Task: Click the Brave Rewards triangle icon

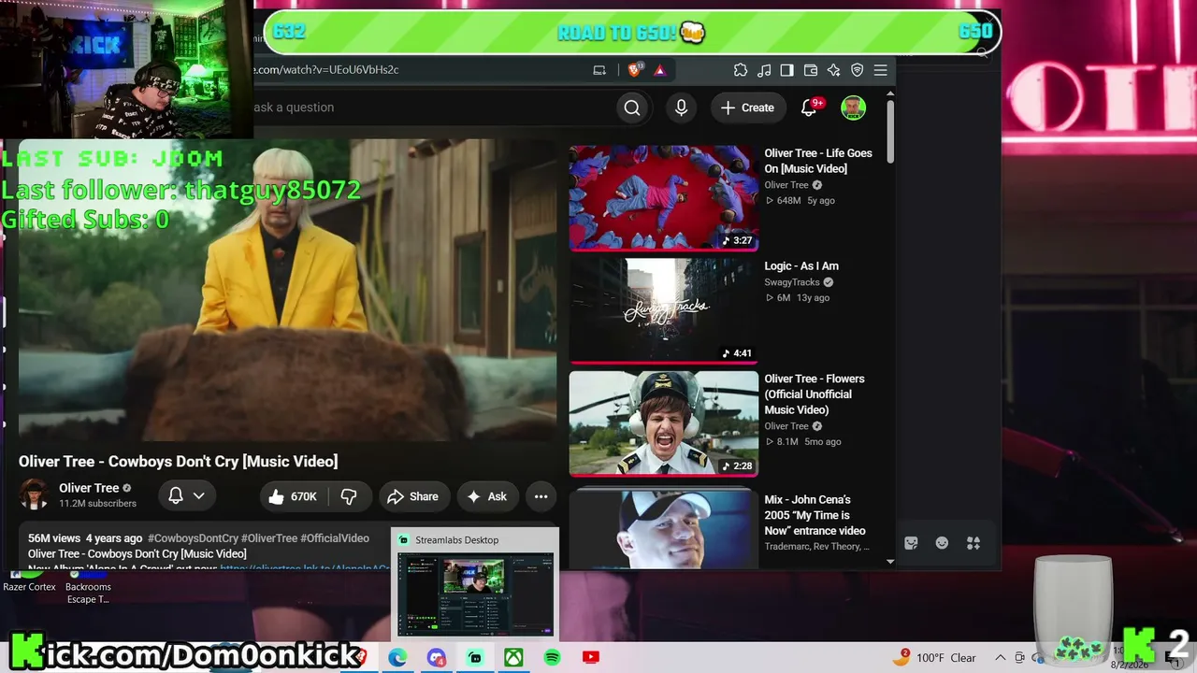Action: [659, 70]
